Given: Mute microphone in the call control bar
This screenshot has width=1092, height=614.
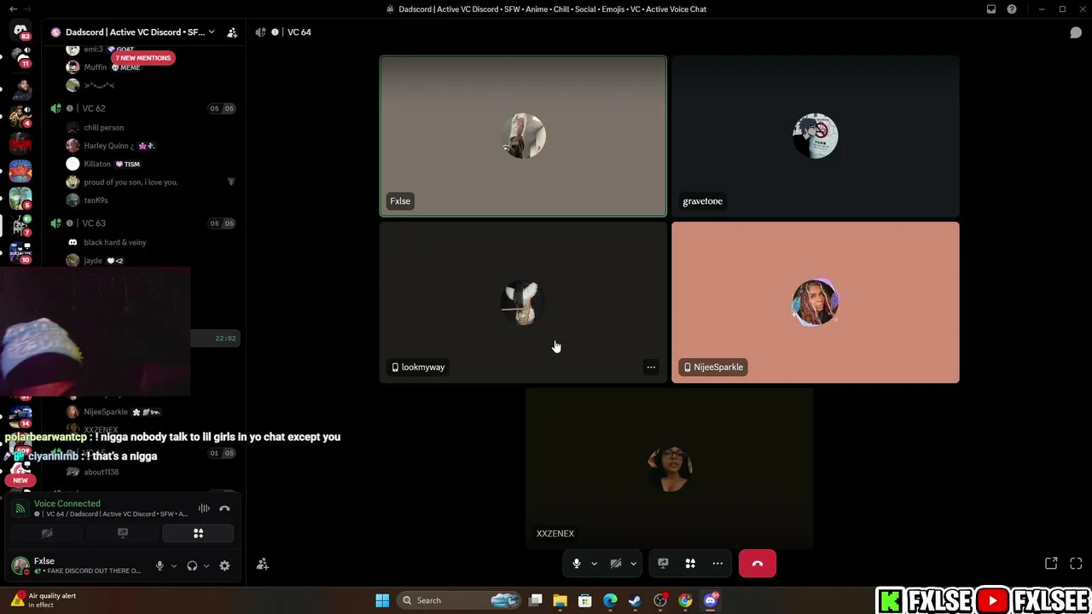Looking at the screenshot, I should click(577, 564).
